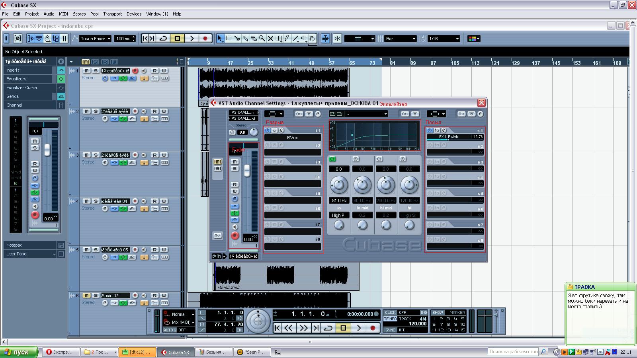Viewport: 637px width, 358px height.
Task: Open the Project menu
Action: (x=32, y=14)
